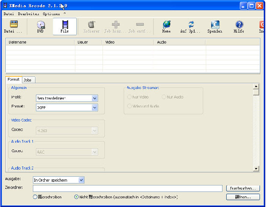Viewport: 266px width, 207px height.
Task: Select the Überschreiben radio button
Action: [x=35, y=197]
